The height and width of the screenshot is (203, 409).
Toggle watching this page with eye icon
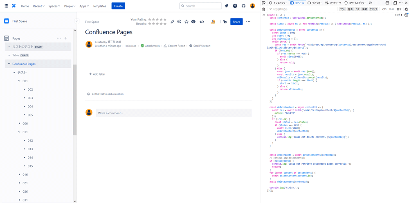[x=193, y=22]
